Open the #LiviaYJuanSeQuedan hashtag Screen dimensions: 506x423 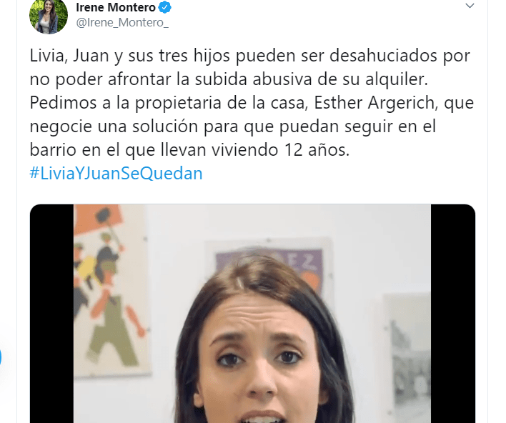pos(116,173)
